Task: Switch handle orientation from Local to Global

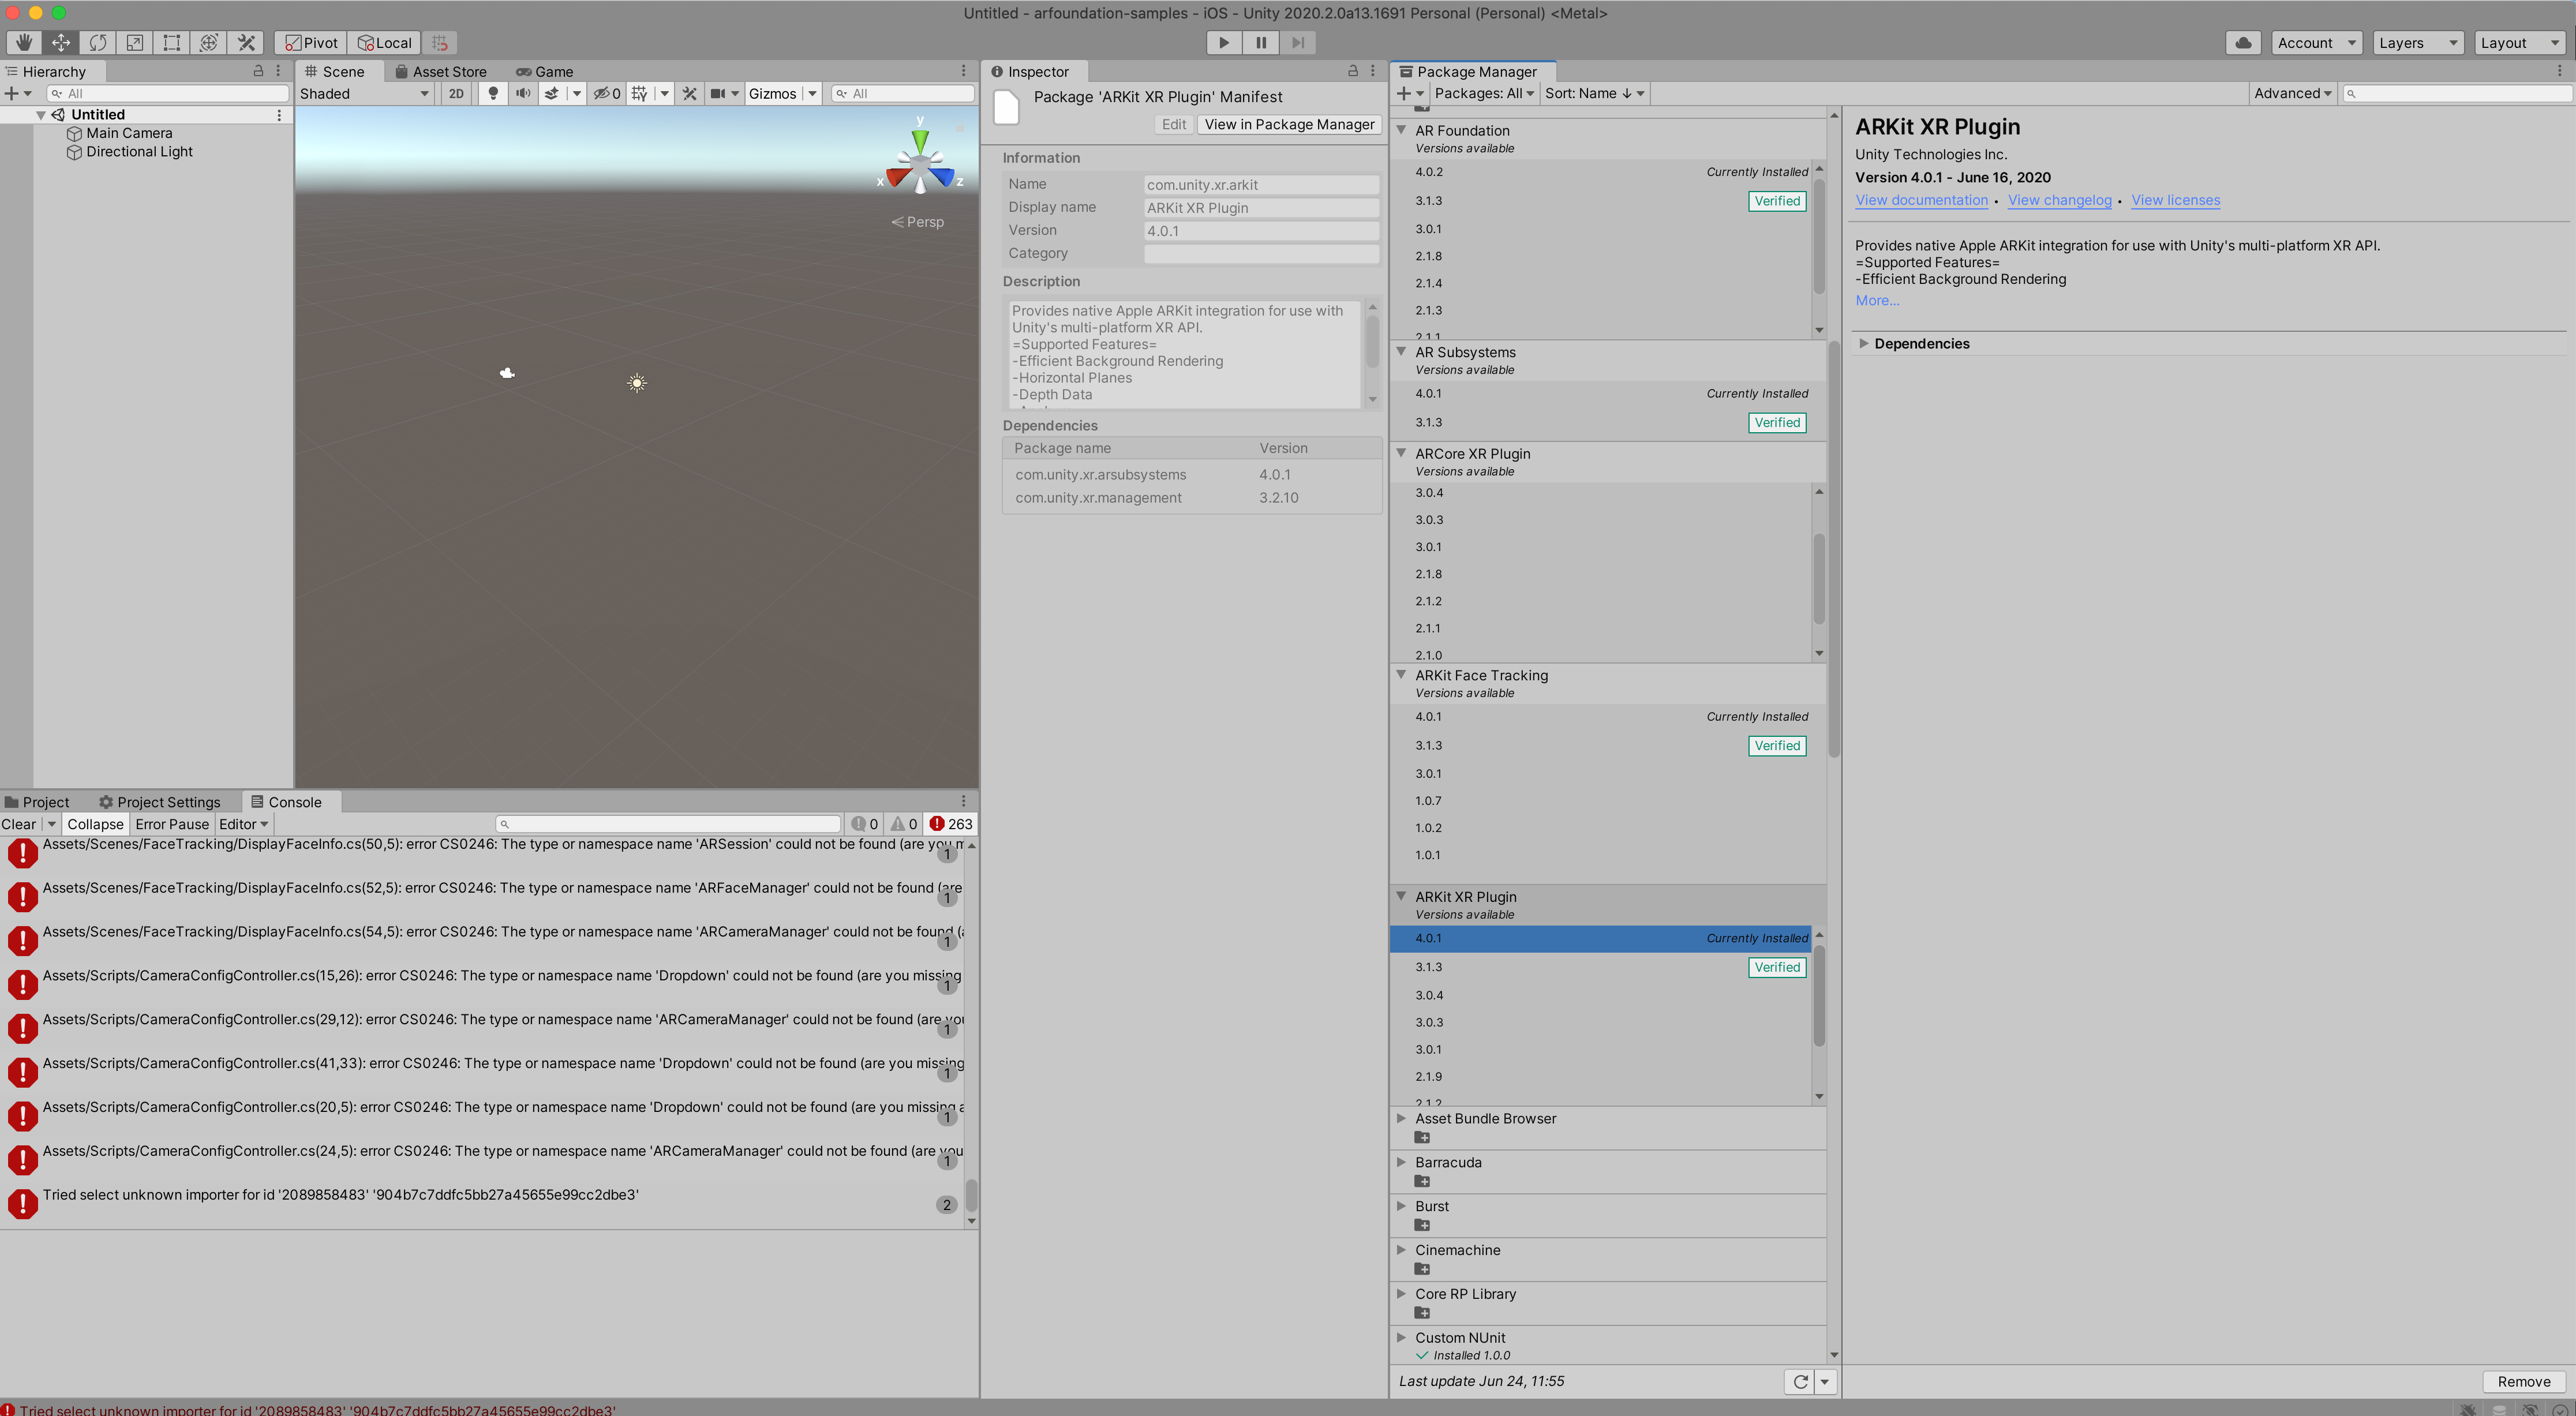Action: coord(384,42)
